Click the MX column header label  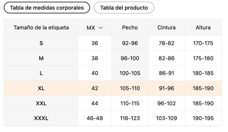coord(91,28)
